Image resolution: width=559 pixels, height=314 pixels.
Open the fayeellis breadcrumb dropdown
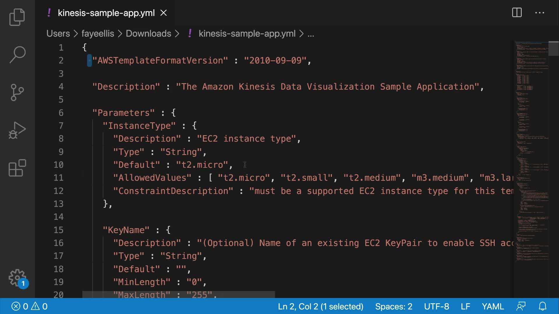pyautogui.click(x=98, y=34)
